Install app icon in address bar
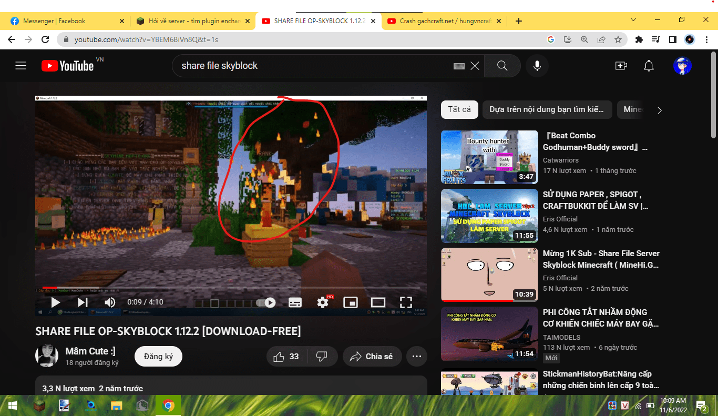This screenshot has width=718, height=416. point(568,39)
